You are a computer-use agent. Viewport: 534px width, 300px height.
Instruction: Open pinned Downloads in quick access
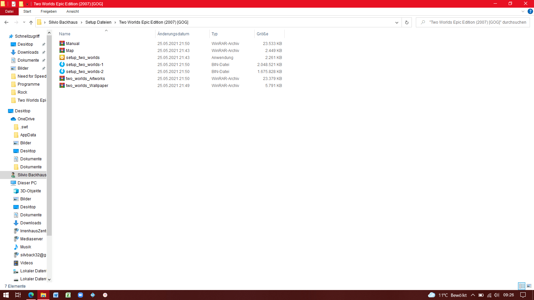pyautogui.click(x=28, y=52)
